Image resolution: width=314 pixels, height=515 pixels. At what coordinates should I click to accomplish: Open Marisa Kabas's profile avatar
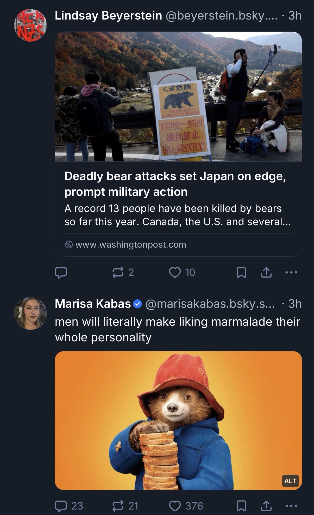point(30,313)
